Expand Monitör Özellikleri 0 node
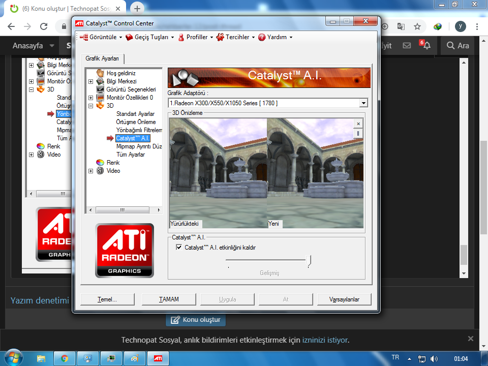The image size is (488, 366). point(90,98)
